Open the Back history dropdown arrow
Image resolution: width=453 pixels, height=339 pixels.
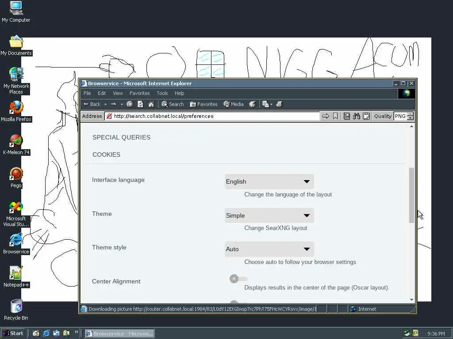click(x=105, y=104)
